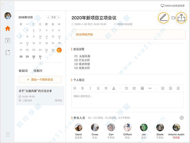Image resolution: width=190 pixels, height=143 pixels.
Task: Click the meeting room location 2栋204会议室
Action: tap(124, 24)
